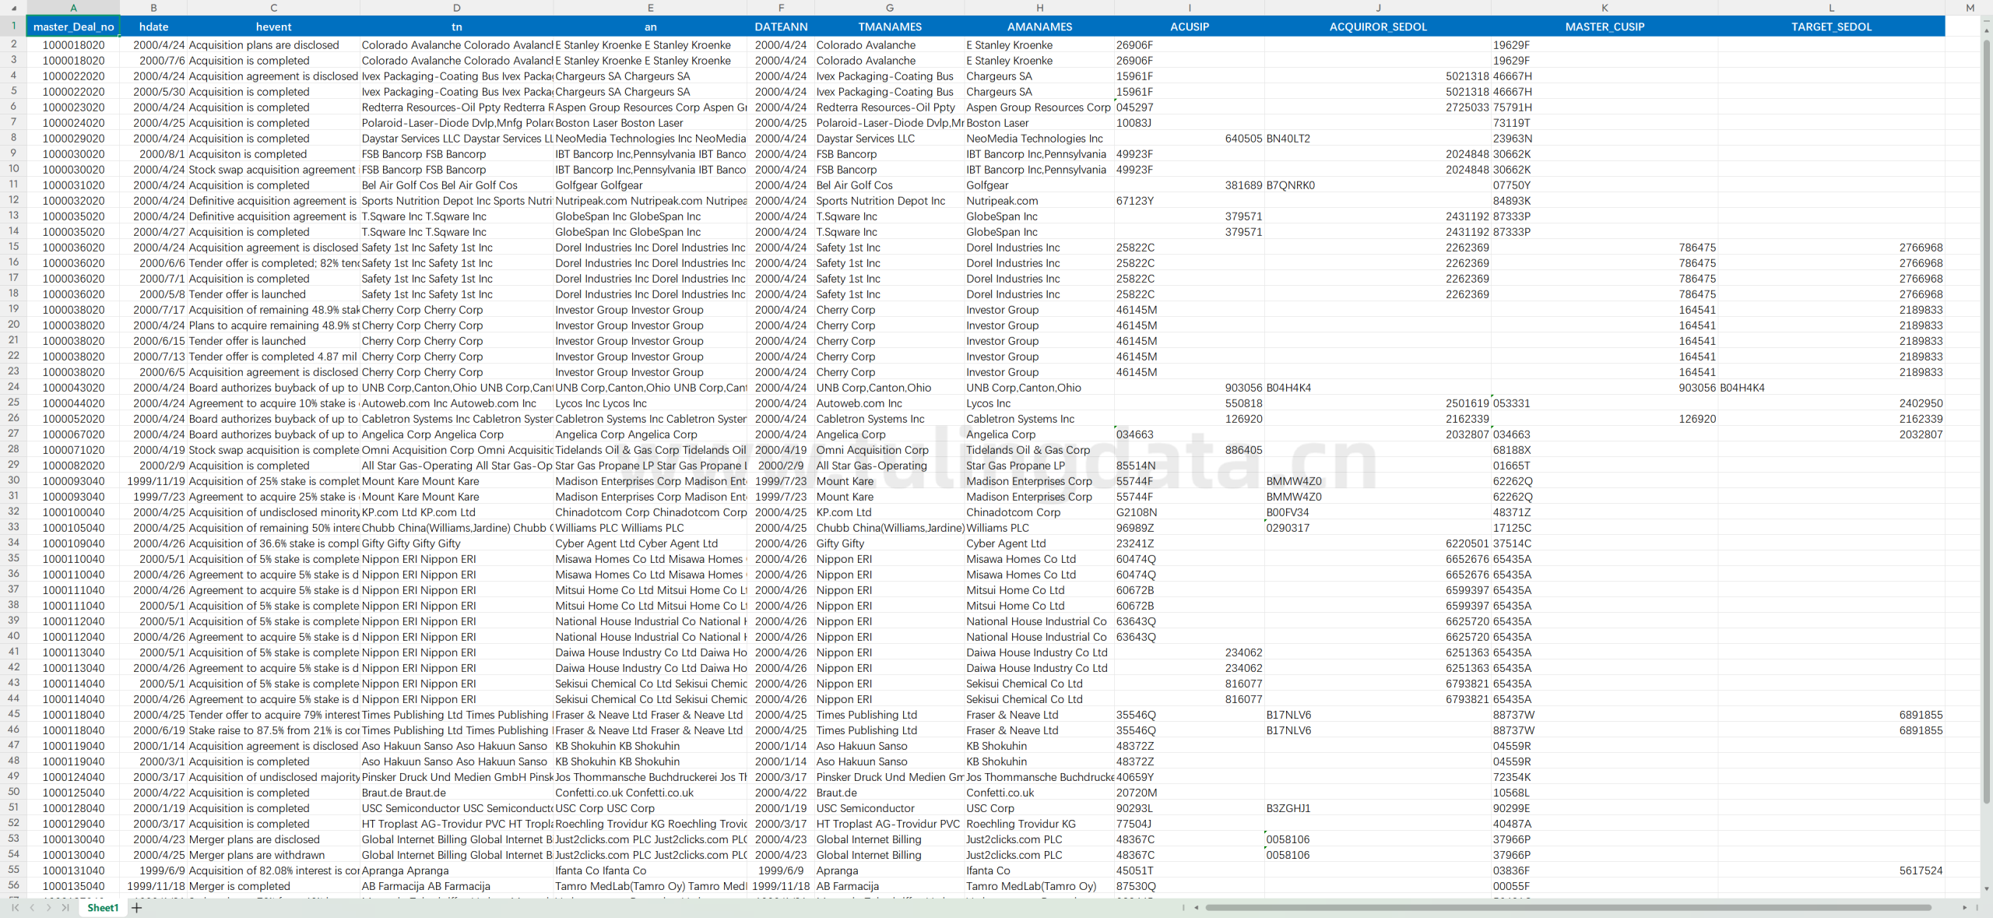Screen dimensions: 1993x918
Task: Select the cell 'Merger plans are withdrawn'
Action: pyautogui.click(x=273, y=855)
